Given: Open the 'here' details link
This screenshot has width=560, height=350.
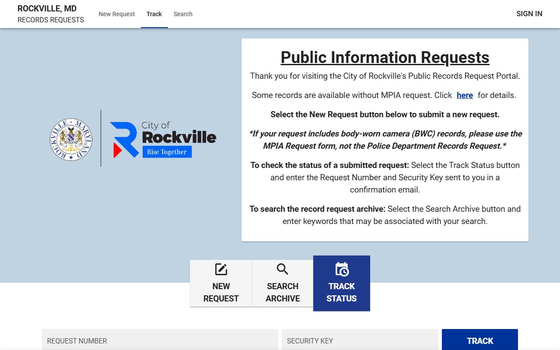Looking at the screenshot, I should 465,95.
